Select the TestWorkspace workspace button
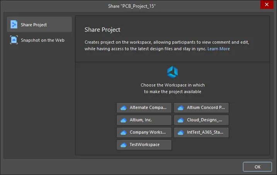The width and height of the screenshot is (277, 175). [x=144, y=145]
